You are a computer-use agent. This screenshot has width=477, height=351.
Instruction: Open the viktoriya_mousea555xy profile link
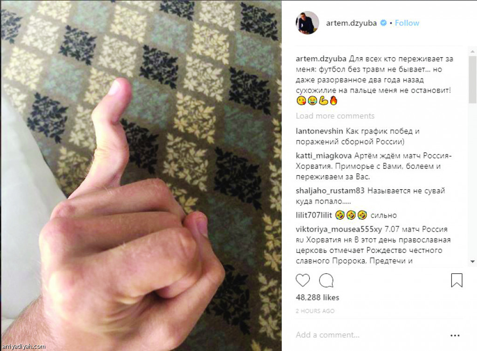point(339,229)
